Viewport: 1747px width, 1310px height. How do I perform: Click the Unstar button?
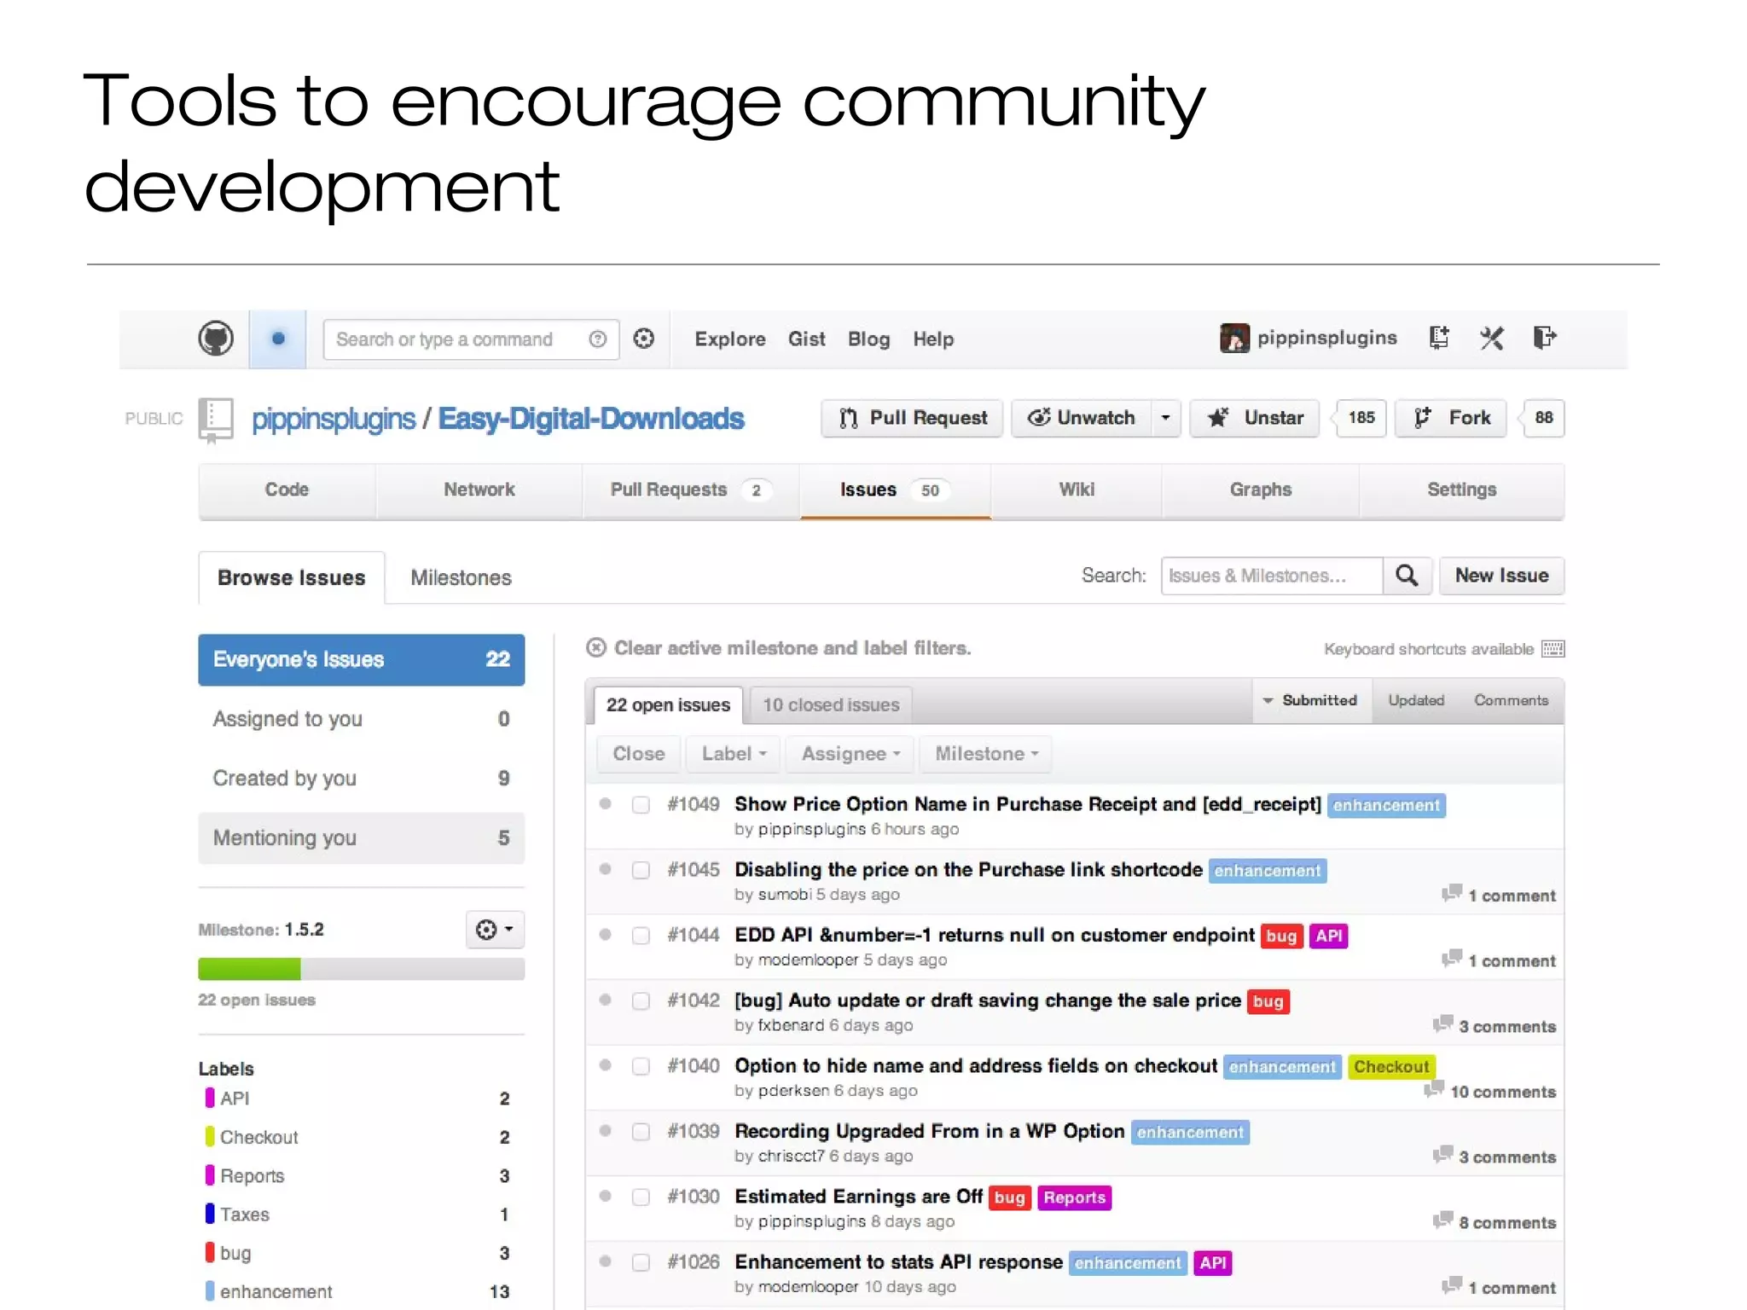[x=1255, y=418]
